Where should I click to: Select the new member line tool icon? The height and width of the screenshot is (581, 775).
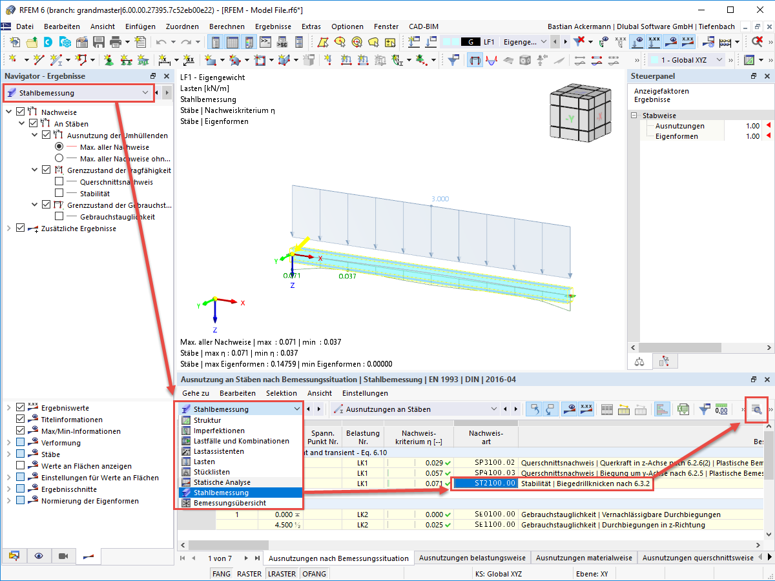[39, 60]
